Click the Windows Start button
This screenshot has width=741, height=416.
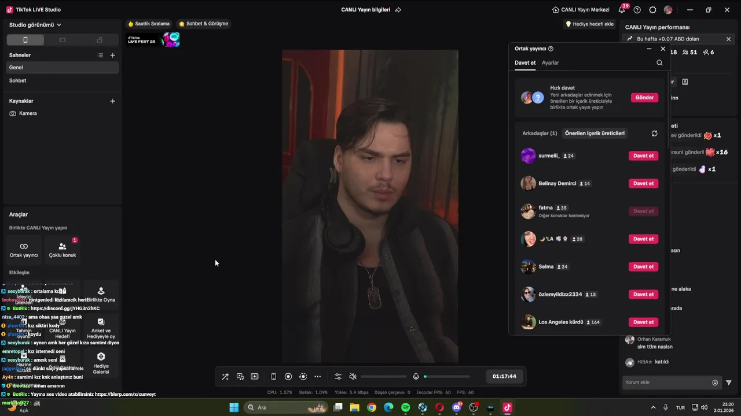[234, 407]
